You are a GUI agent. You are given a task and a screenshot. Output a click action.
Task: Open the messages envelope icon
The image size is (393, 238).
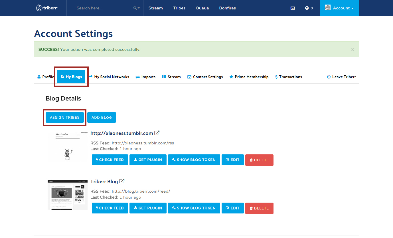click(x=293, y=8)
